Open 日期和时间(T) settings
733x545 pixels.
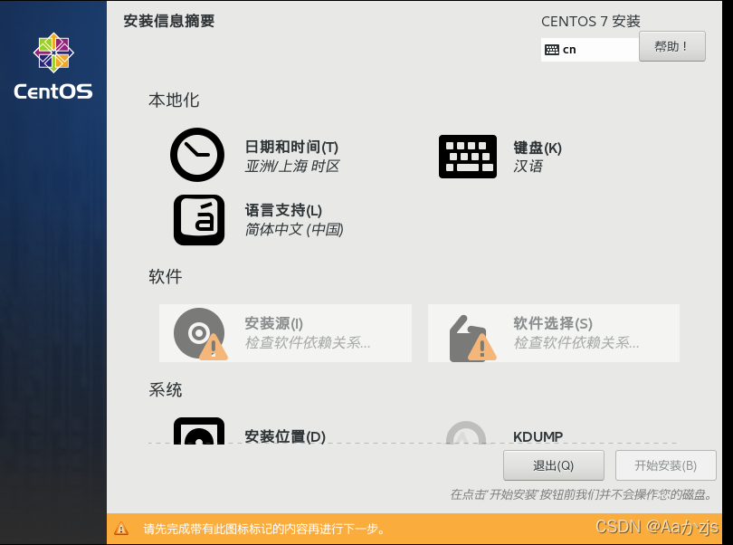(x=291, y=147)
